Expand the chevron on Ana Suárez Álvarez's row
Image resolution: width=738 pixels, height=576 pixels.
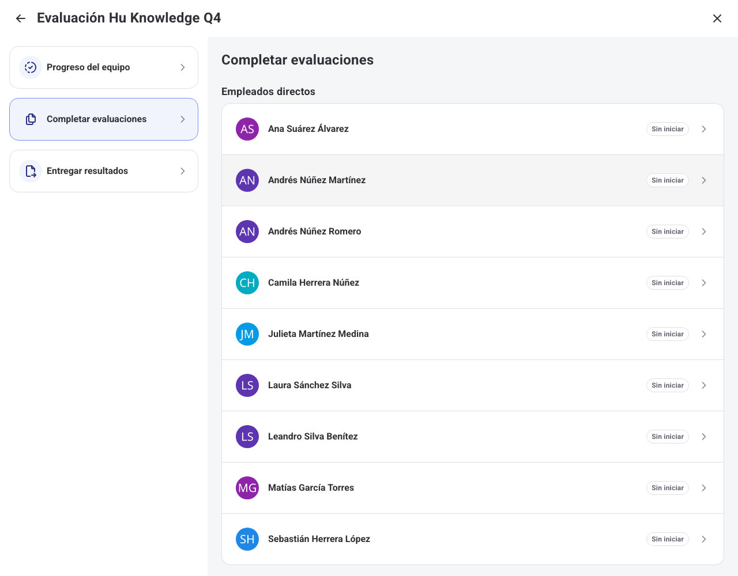(x=704, y=129)
